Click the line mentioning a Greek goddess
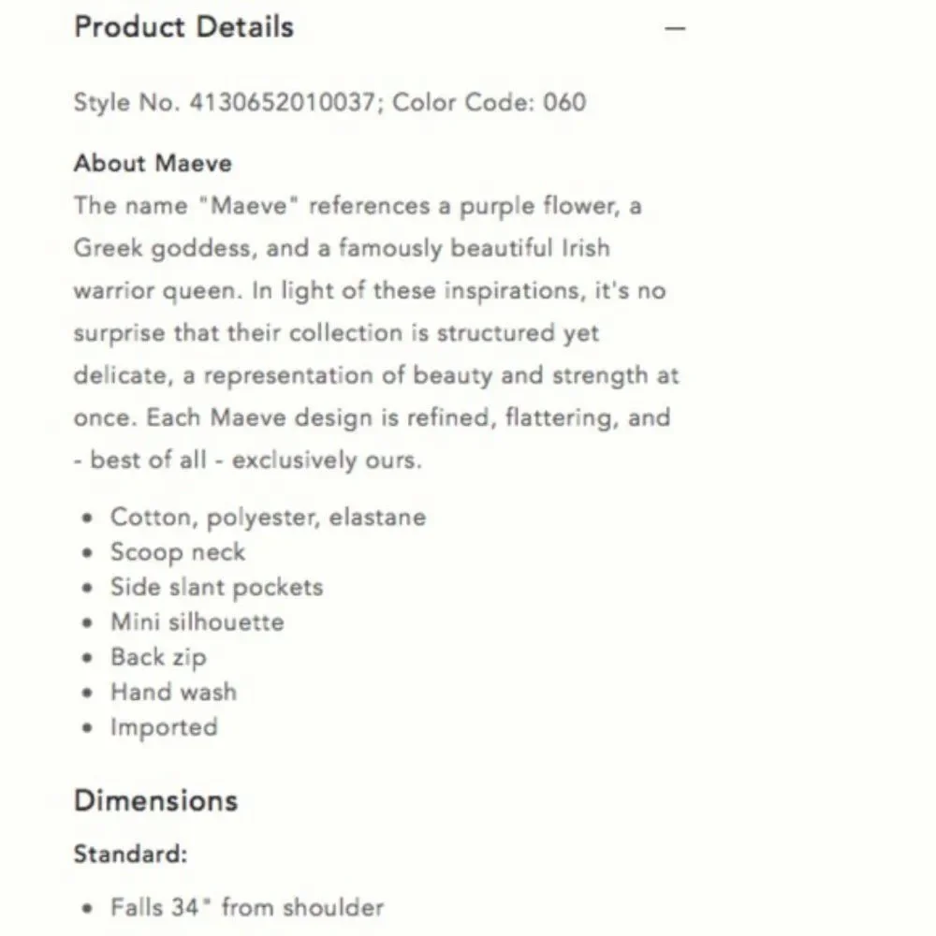The image size is (936, 936). (x=342, y=248)
